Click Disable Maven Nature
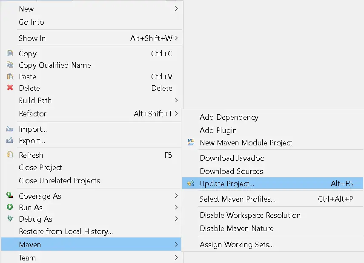Screen dimensions: 364x263 click(236, 228)
